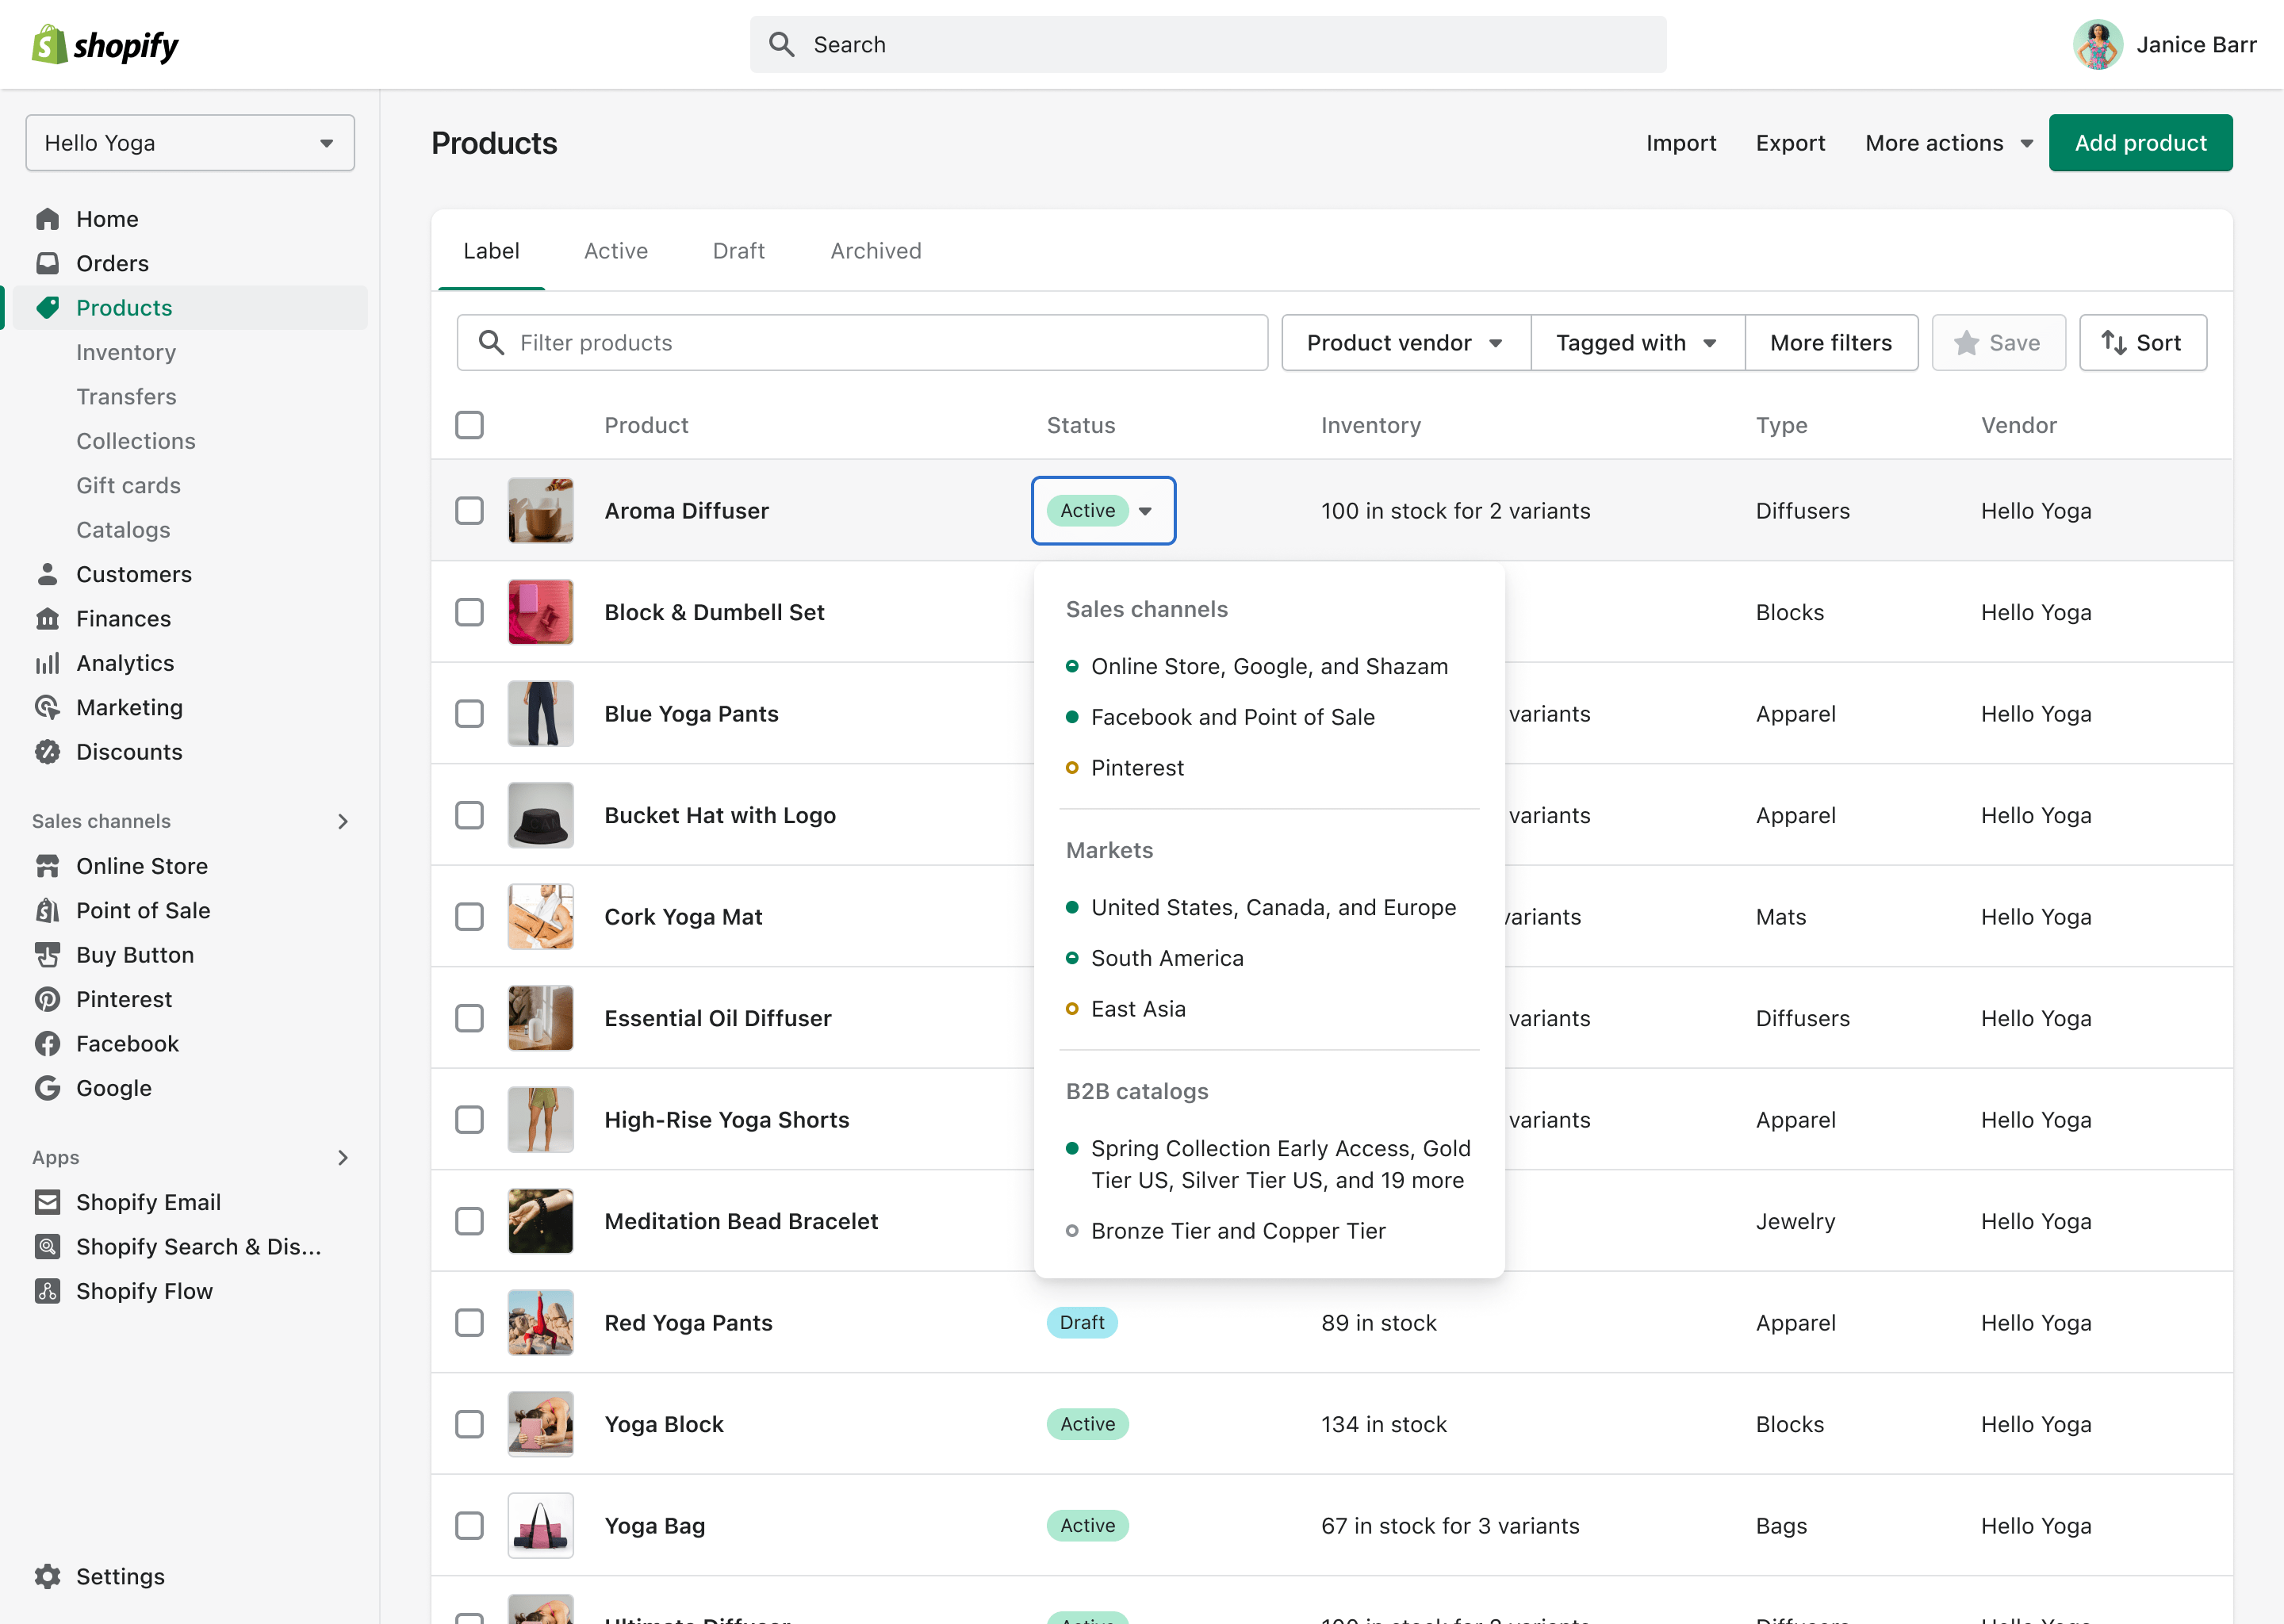Click the Shopify logo icon

coord(49,45)
